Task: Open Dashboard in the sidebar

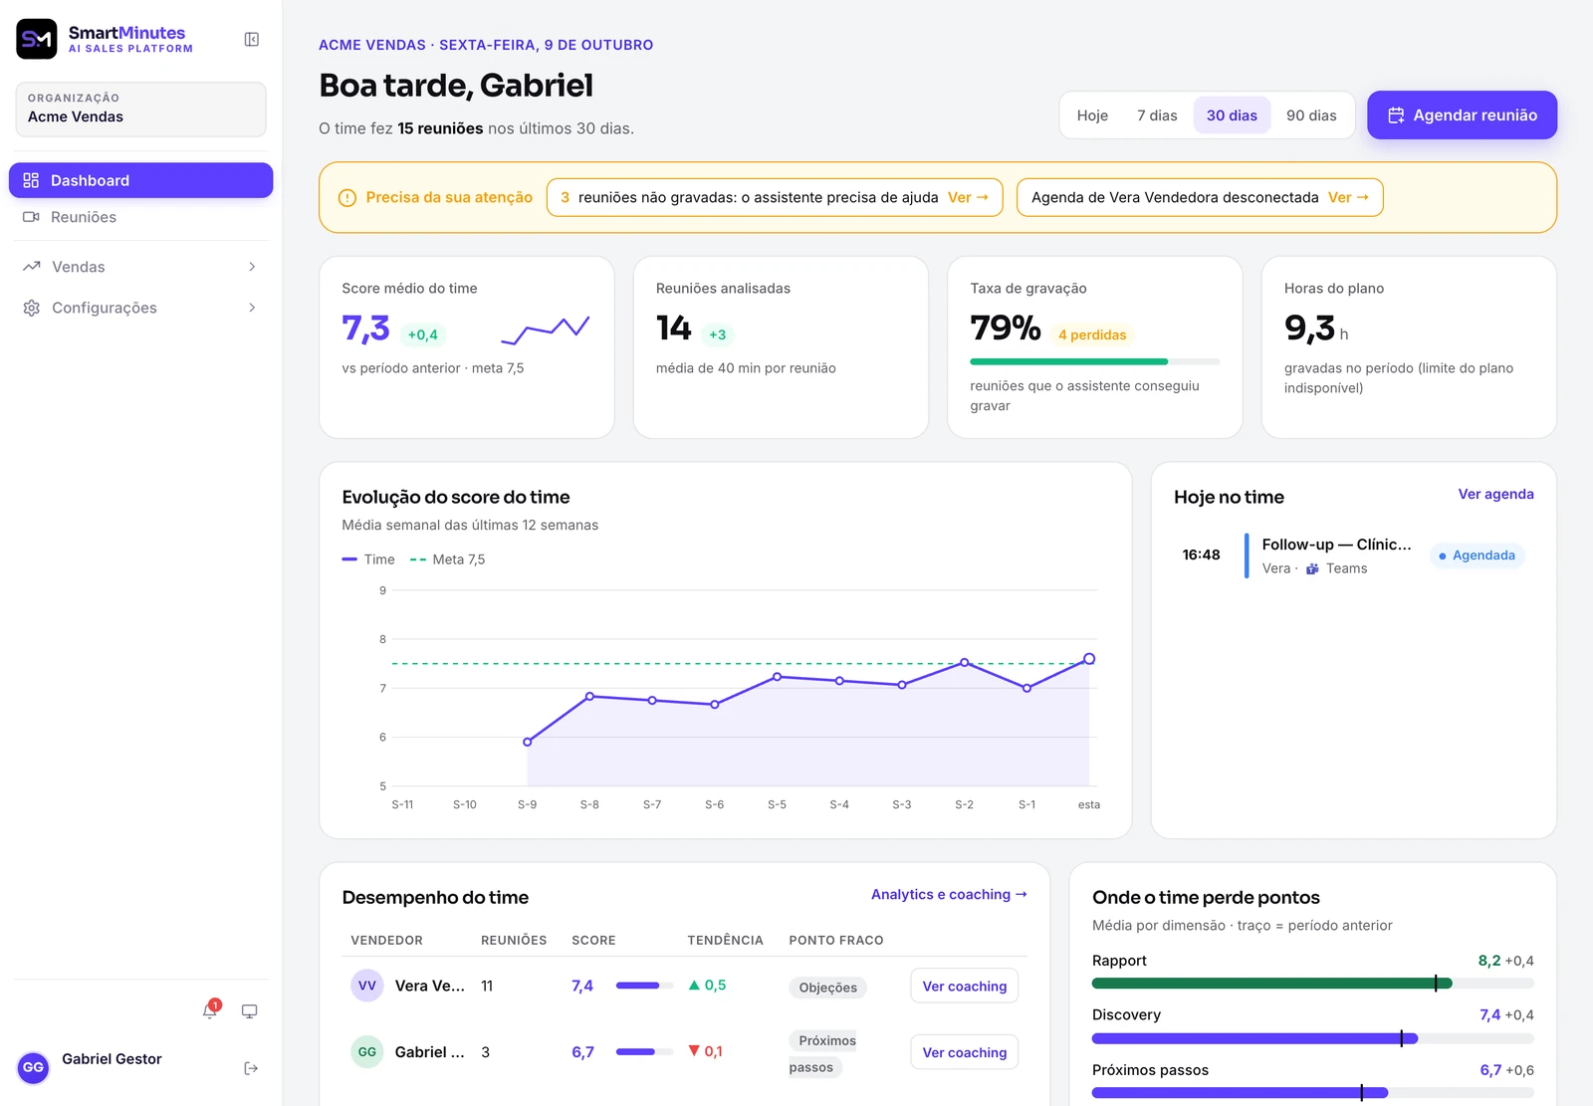Action: click(x=141, y=180)
